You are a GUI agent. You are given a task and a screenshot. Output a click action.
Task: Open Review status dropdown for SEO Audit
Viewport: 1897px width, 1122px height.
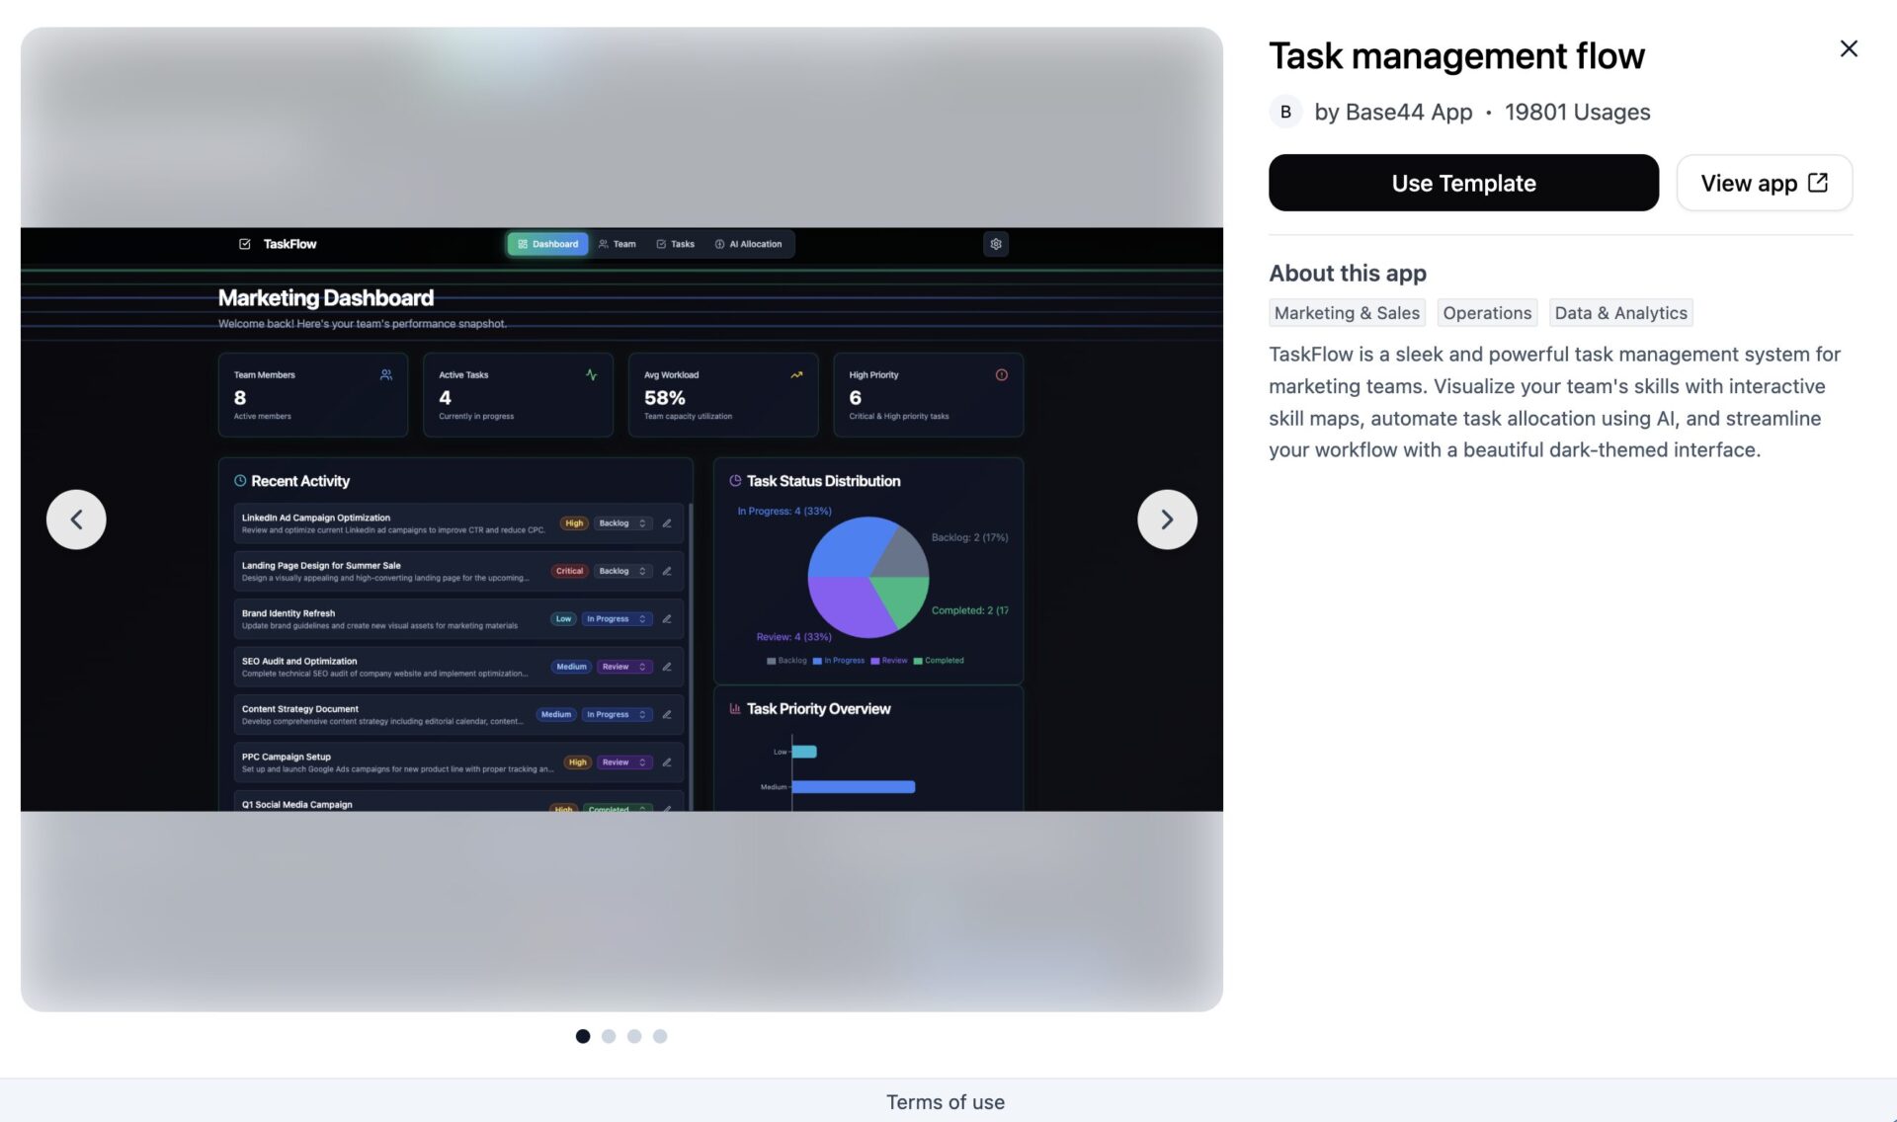[x=624, y=667]
